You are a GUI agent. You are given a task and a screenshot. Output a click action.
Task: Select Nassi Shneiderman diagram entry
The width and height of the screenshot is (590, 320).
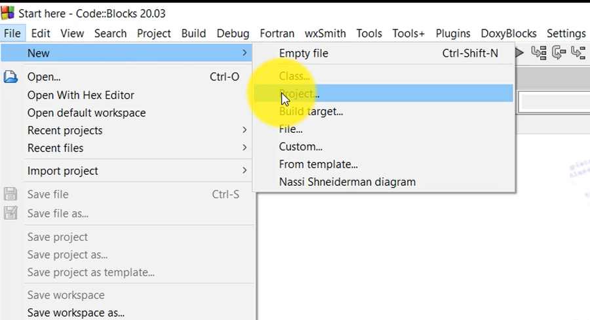coord(383,182)
